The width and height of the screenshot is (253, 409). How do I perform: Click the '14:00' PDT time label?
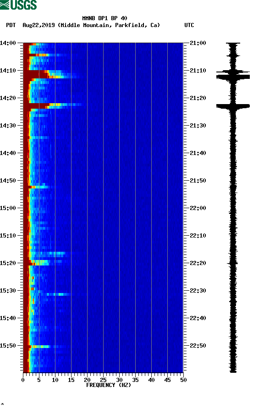pyautogui.click(x=8, y=43)
